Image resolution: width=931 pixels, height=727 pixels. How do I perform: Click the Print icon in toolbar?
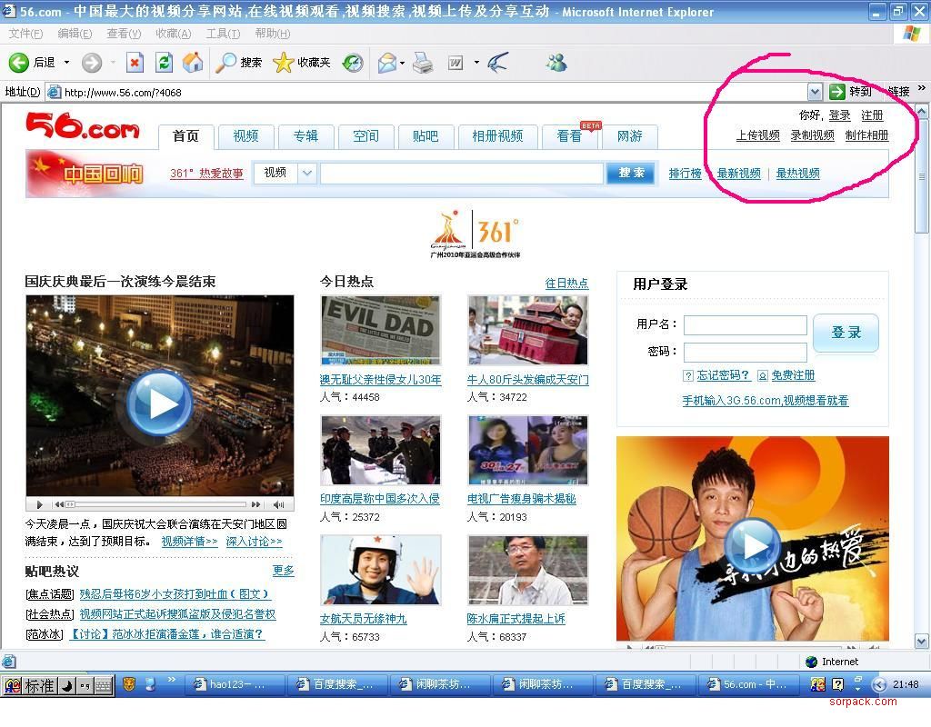tap(423, 63)
